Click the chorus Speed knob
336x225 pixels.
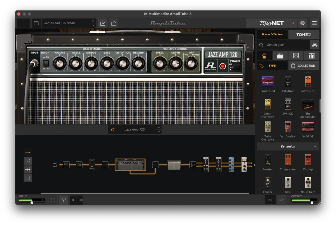pyautogui.click(x=160, y=64)
